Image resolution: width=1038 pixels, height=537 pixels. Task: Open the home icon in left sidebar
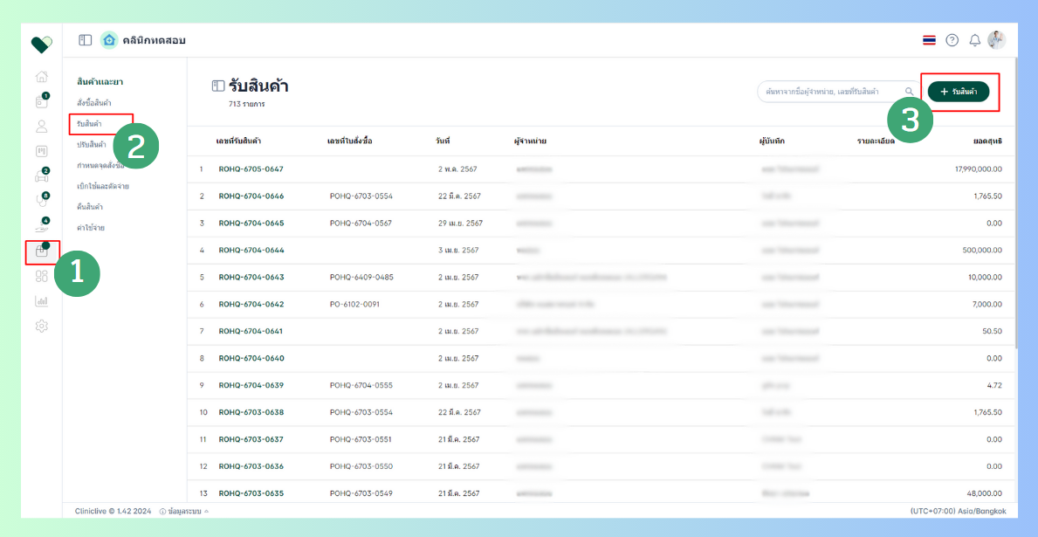(41, 77)
